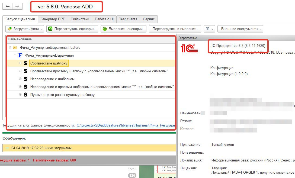Go forward with the right arrow button
This screenshot has width=295, height=178.
[x=17, y=7]
